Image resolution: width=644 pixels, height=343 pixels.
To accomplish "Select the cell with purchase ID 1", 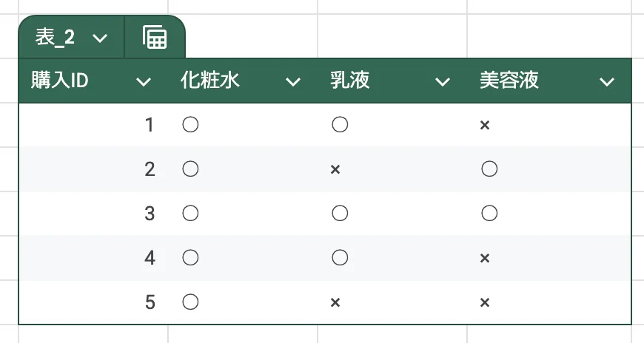I will coord(94,125).
